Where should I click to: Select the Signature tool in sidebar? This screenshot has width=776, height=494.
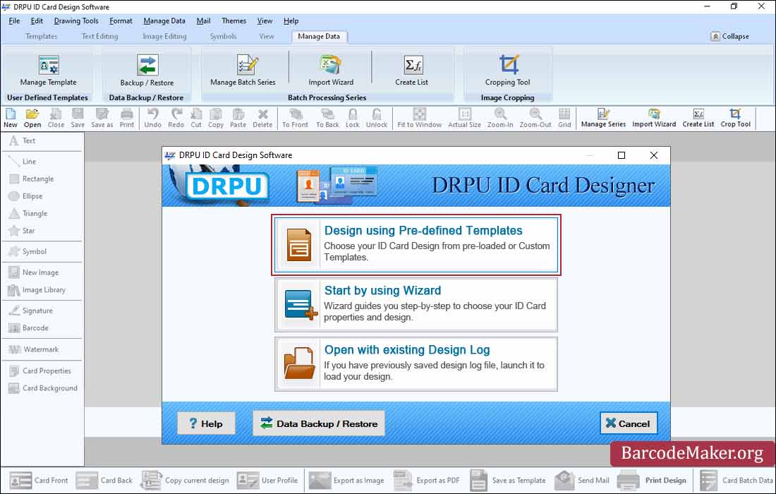(30, 311)
